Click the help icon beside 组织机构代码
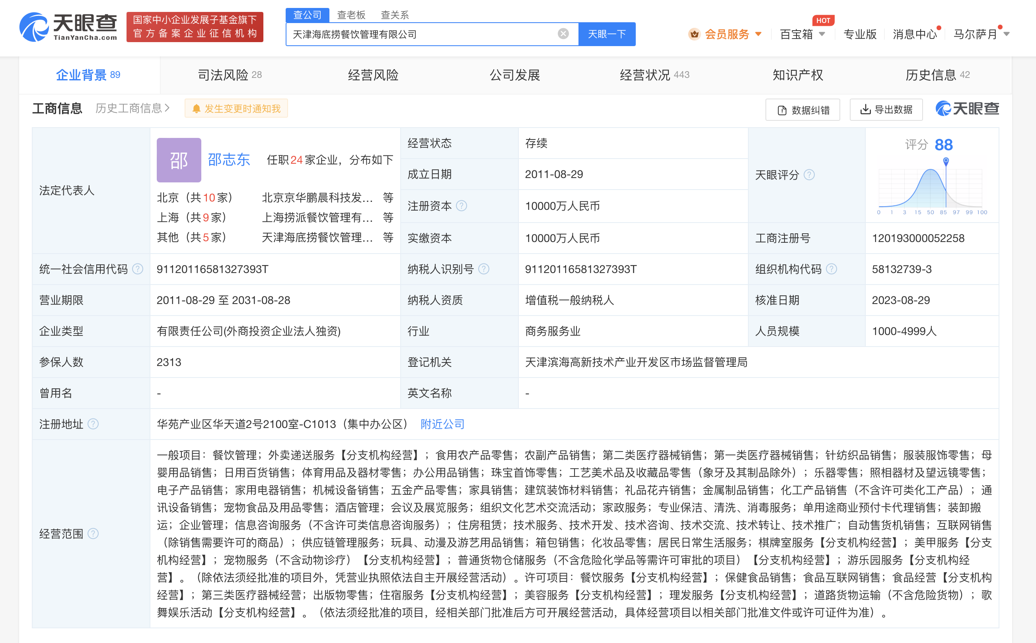 pos(831,269)
